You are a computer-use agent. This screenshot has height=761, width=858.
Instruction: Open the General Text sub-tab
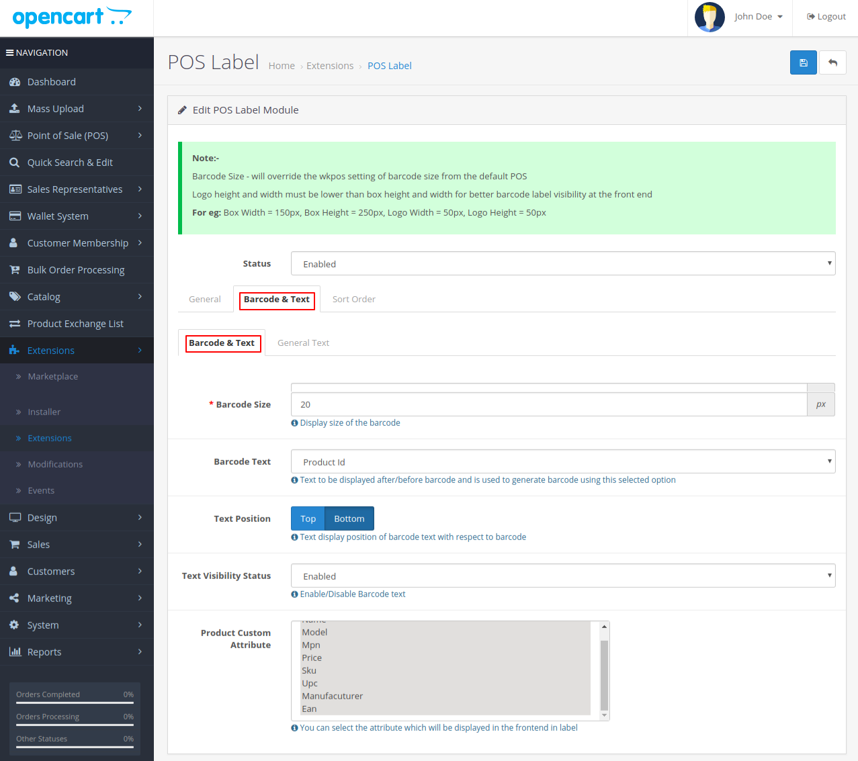point(303,343)
